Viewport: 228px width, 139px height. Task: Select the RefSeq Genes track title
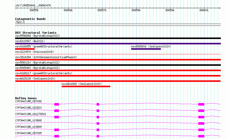click(x=26, y=98)
